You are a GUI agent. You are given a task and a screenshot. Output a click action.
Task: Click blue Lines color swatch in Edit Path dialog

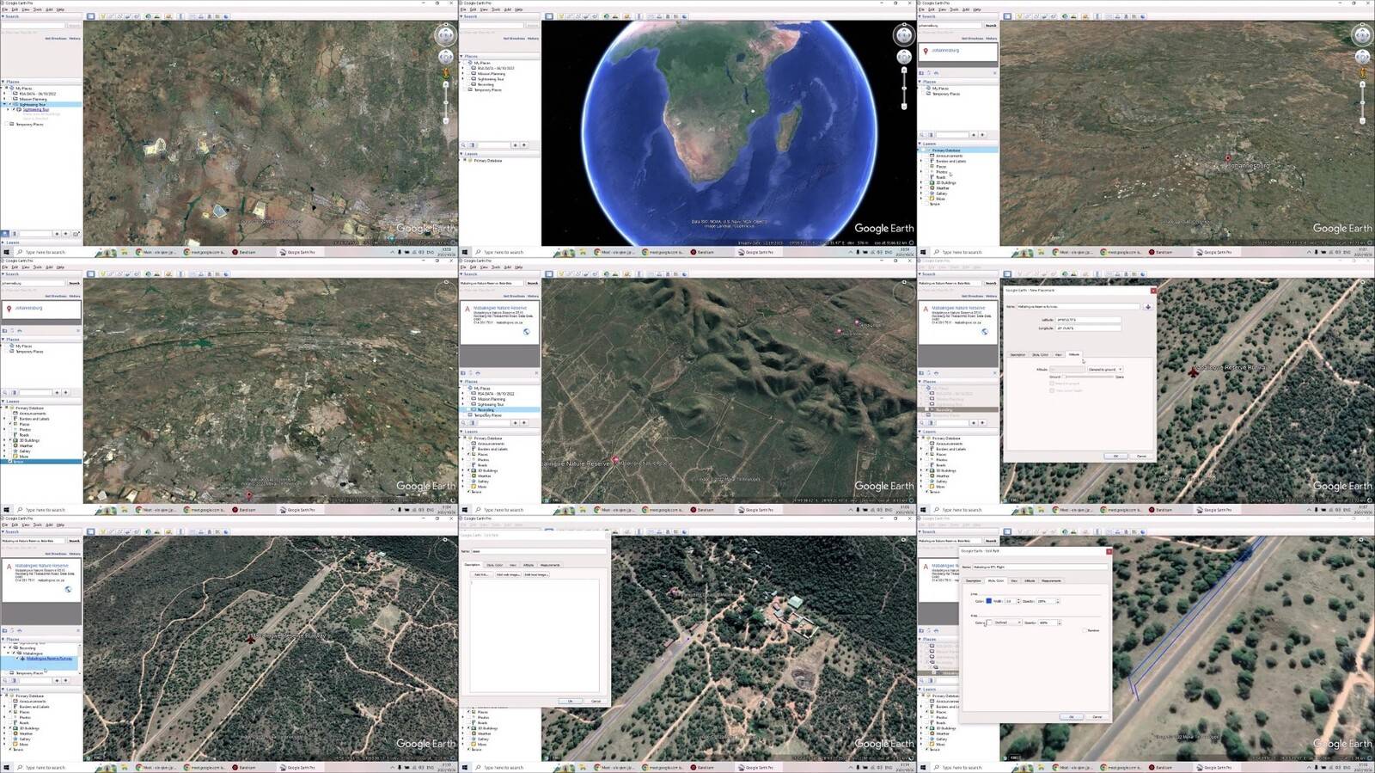(x=989, y=601)
